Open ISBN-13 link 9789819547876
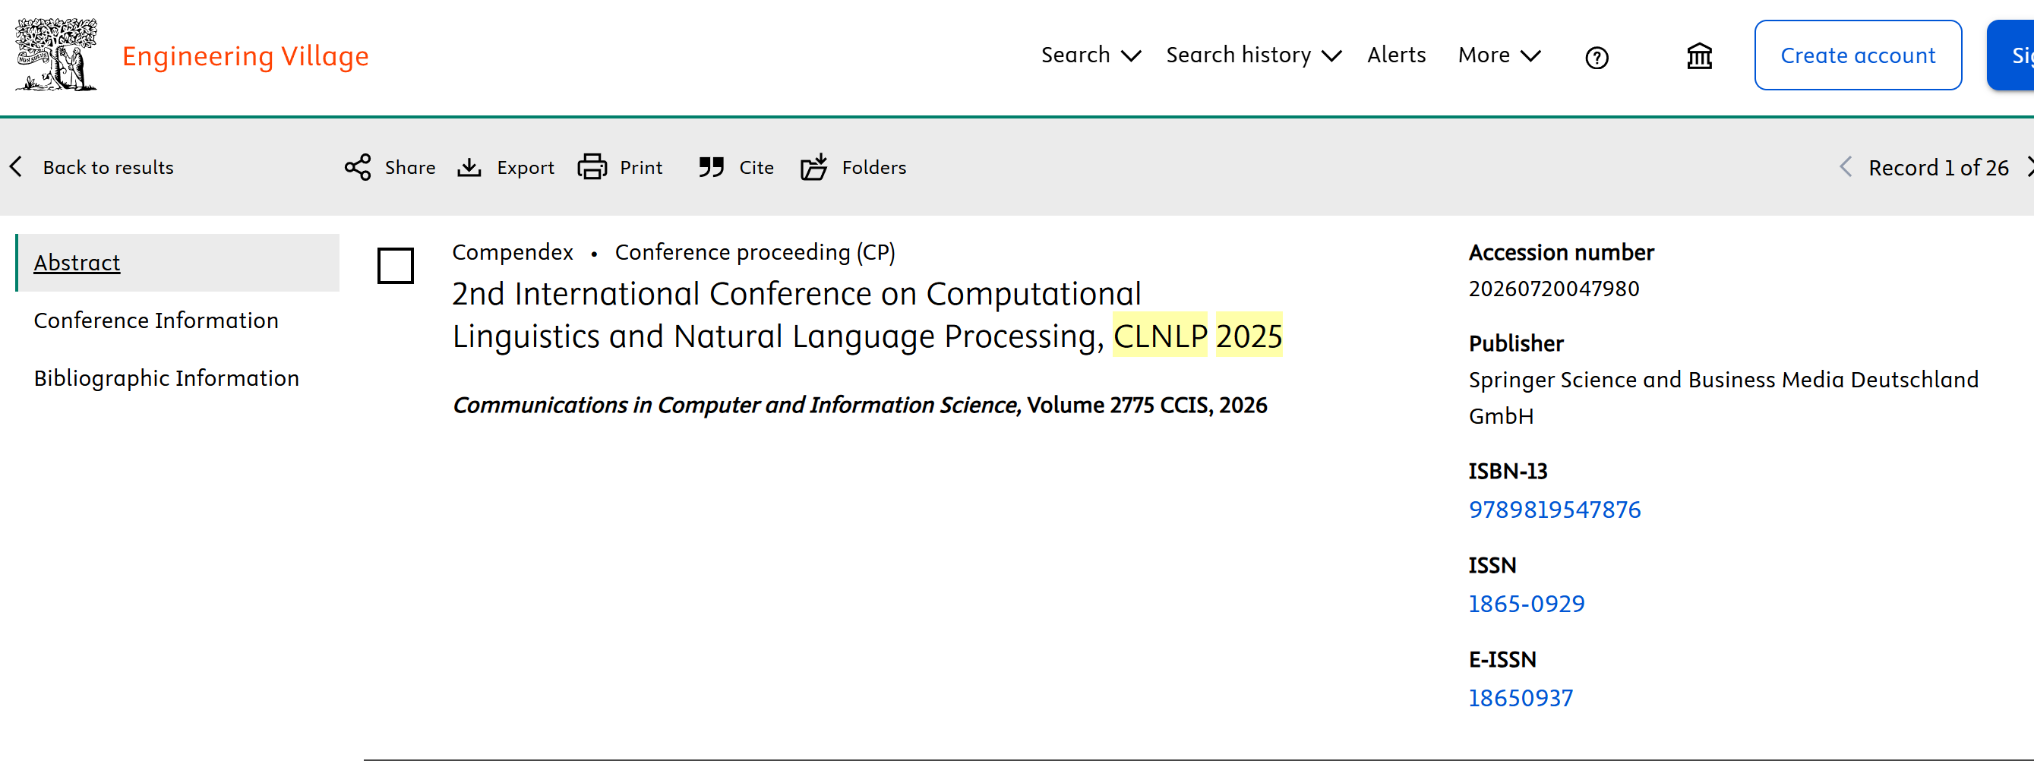Screen dimensions: 2034x764 point(1554,510)
